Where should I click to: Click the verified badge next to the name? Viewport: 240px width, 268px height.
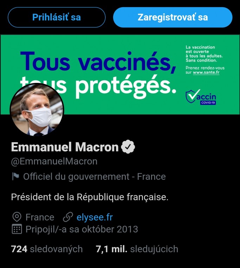click(x=128, y=147)
